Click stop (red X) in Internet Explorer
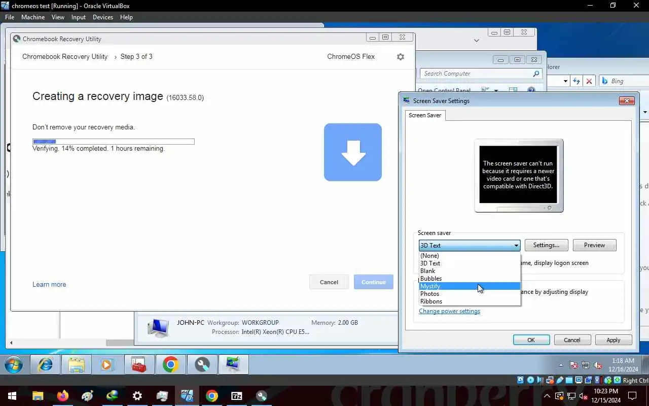This screenshot has height=406, width=649. pos(589,81)
